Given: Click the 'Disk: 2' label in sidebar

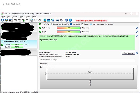Looking at the screenshot, I should [26, 45].
